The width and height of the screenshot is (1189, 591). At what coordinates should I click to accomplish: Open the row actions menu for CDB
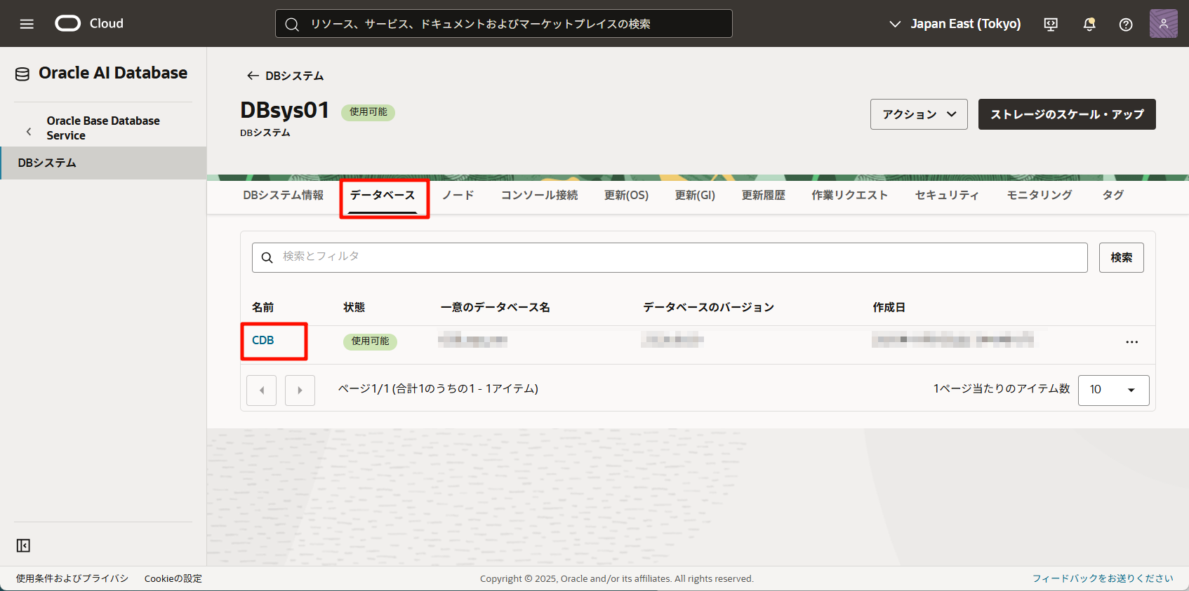1131,342
